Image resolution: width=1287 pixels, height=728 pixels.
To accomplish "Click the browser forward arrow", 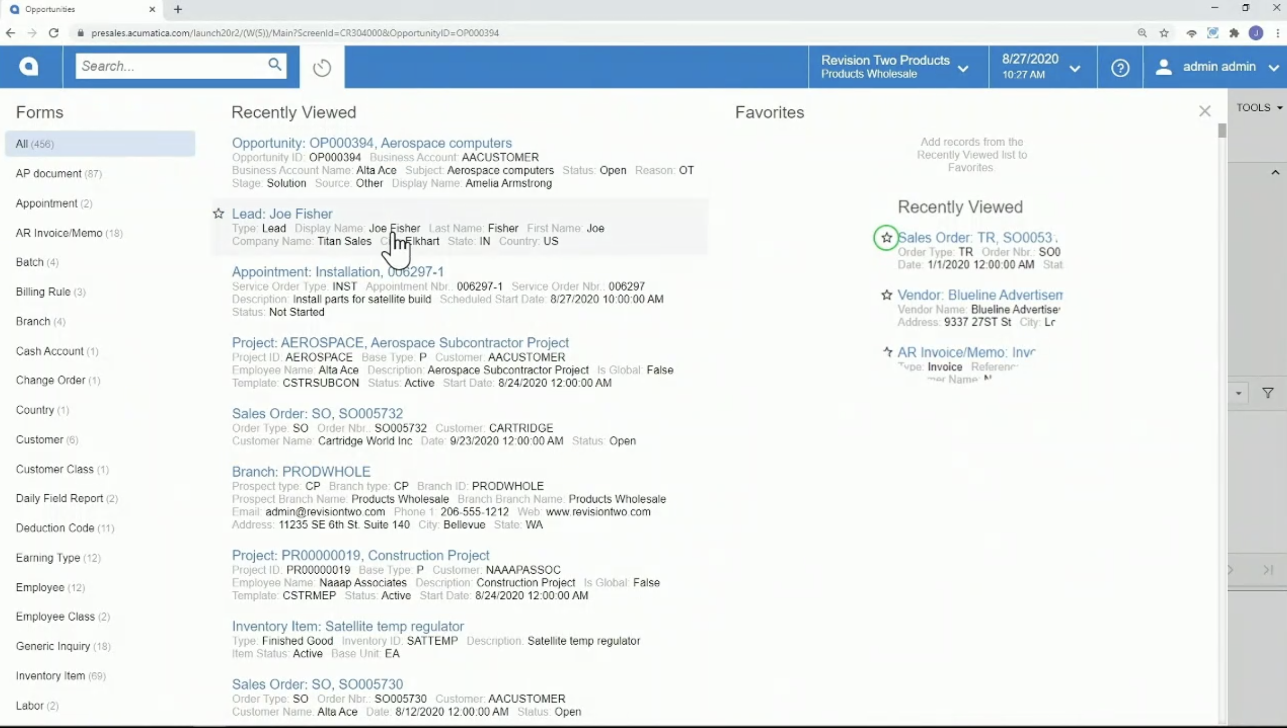I will coord(32,33).
